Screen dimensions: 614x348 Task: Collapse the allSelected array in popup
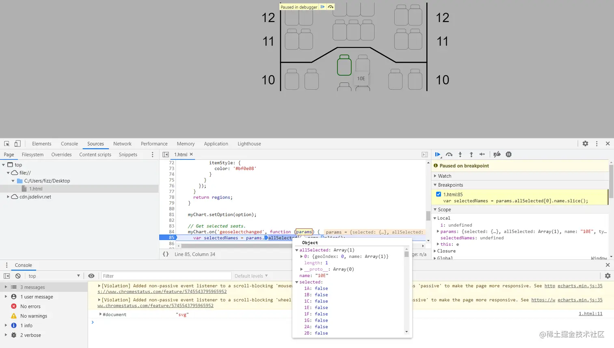(x=297, y=250)
